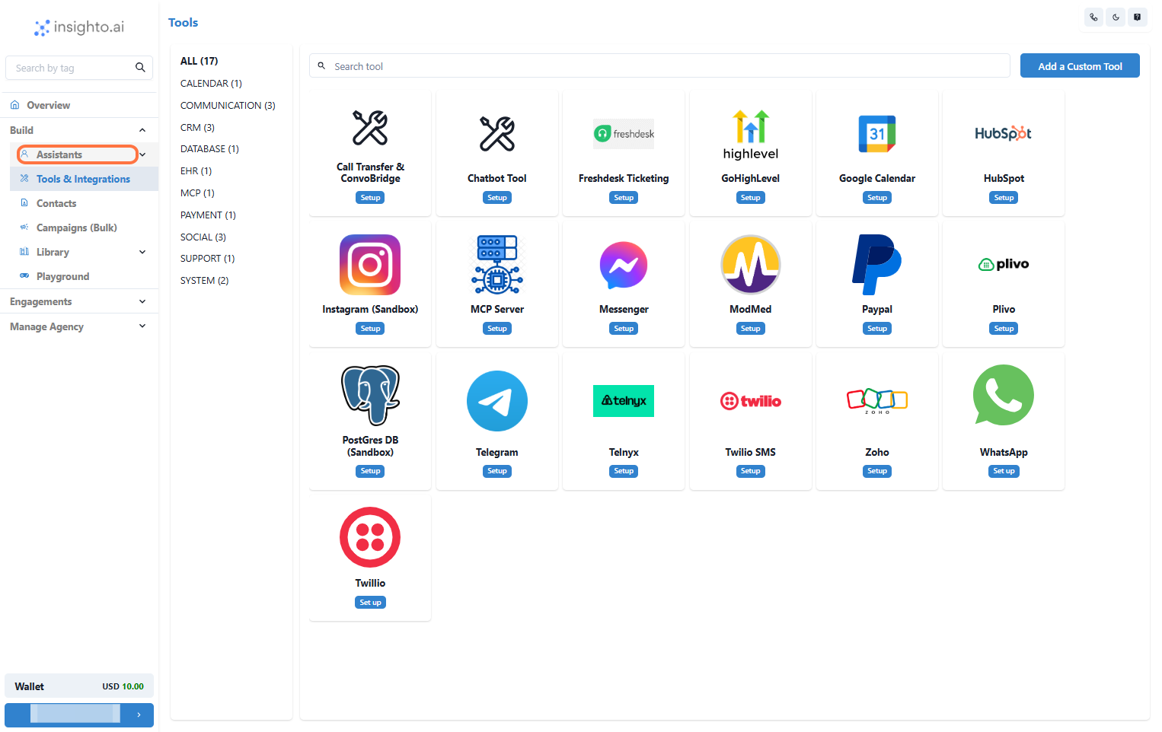Click Setup under Freshdesk Ticketing
This screenshot has height=732, width=1162.
point(624,197)
